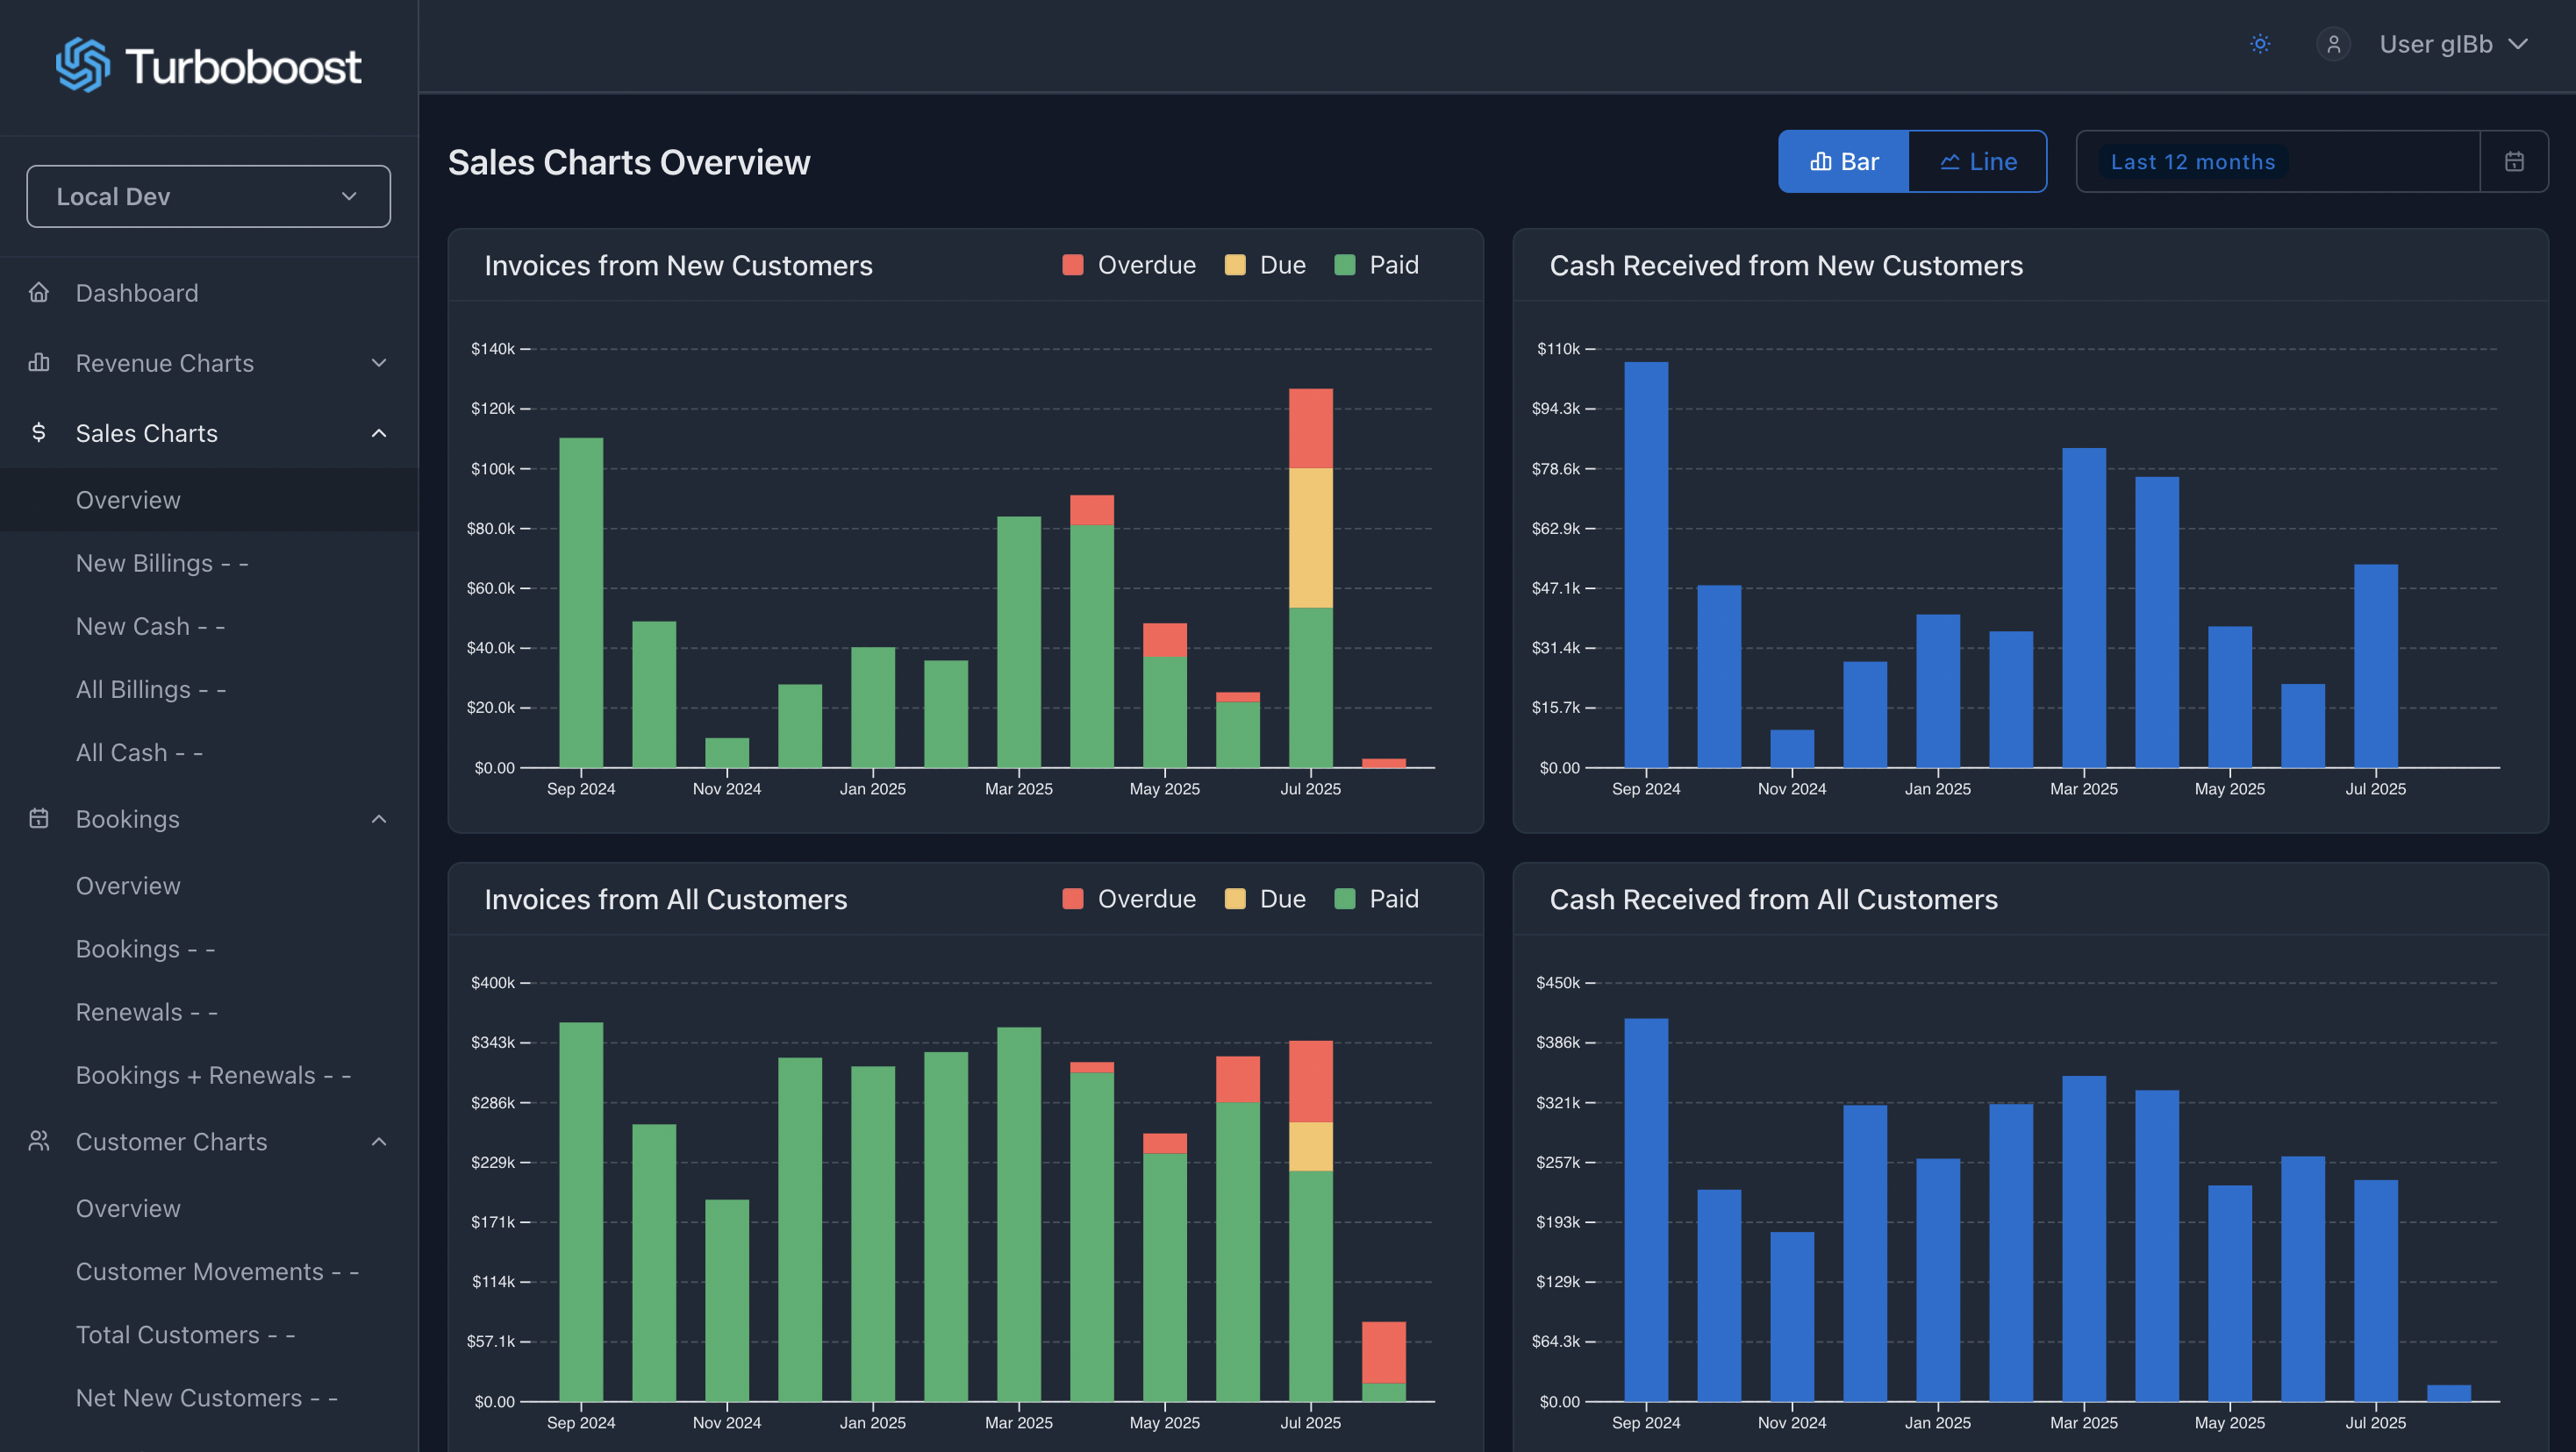Switch chart view to Bar
The image size is (2576, 1452).
[1843, 162]
